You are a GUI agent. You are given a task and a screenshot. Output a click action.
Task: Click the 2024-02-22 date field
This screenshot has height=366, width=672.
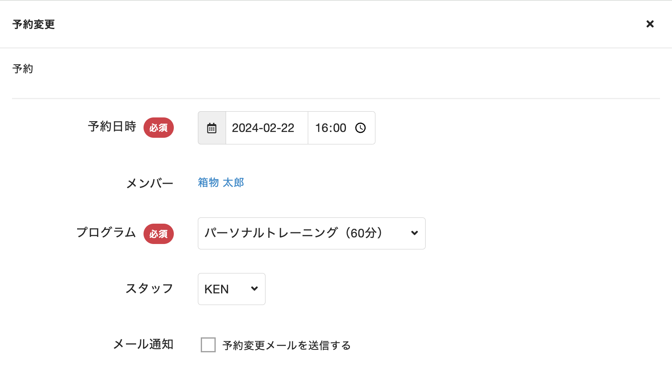click(263, 128)
